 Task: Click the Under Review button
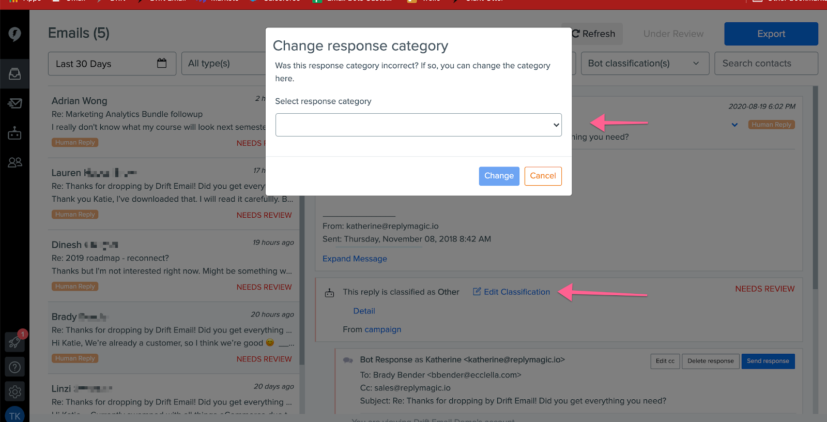click(x=673, y=34)
